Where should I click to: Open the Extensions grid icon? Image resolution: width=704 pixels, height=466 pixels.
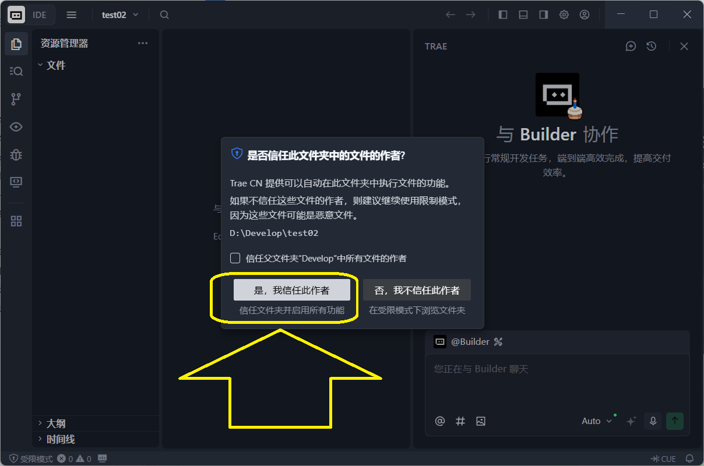[x=16, y=221]
